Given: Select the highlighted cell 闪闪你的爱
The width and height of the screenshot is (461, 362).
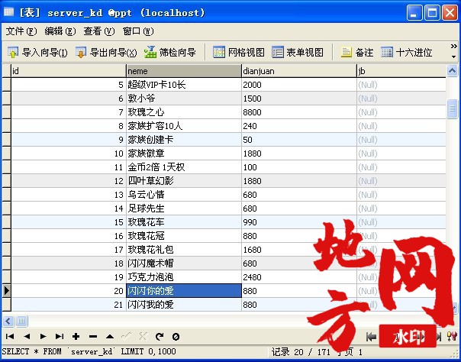Looking at the screenshot, I should (x=184, y=291).
